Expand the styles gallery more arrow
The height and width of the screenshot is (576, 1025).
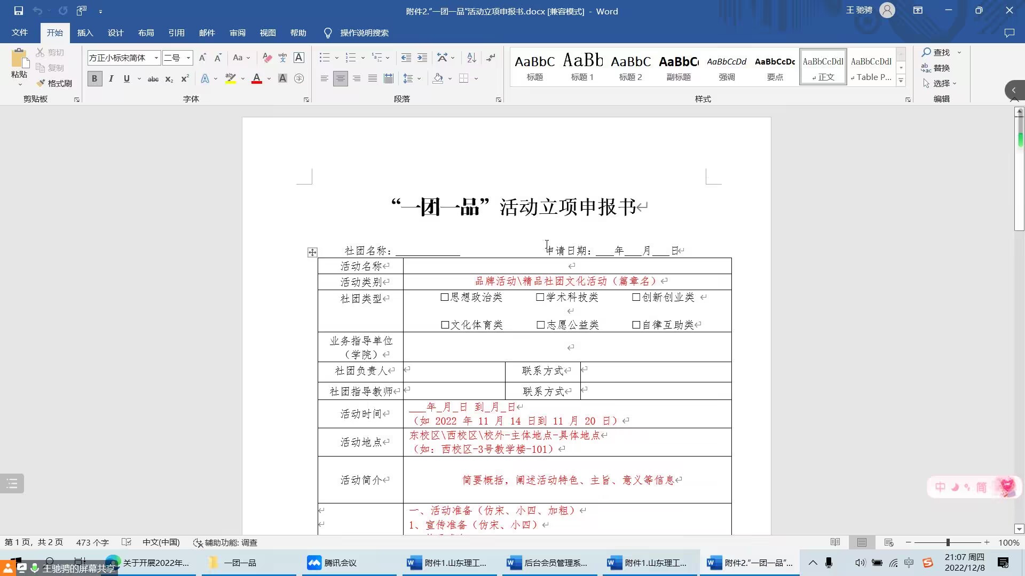pyautogui.click(x=901, y=81)
